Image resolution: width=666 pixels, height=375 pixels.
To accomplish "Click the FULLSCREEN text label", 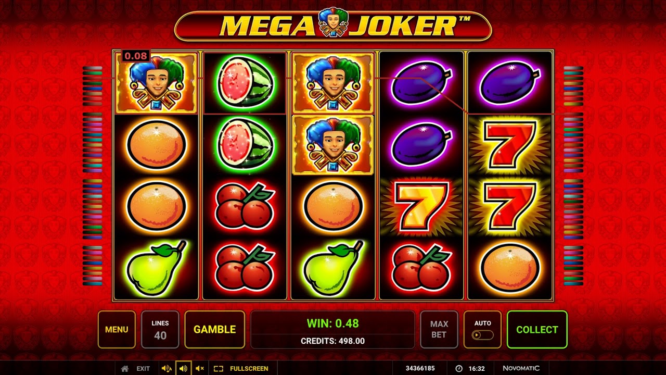I will tap(249, 368).
